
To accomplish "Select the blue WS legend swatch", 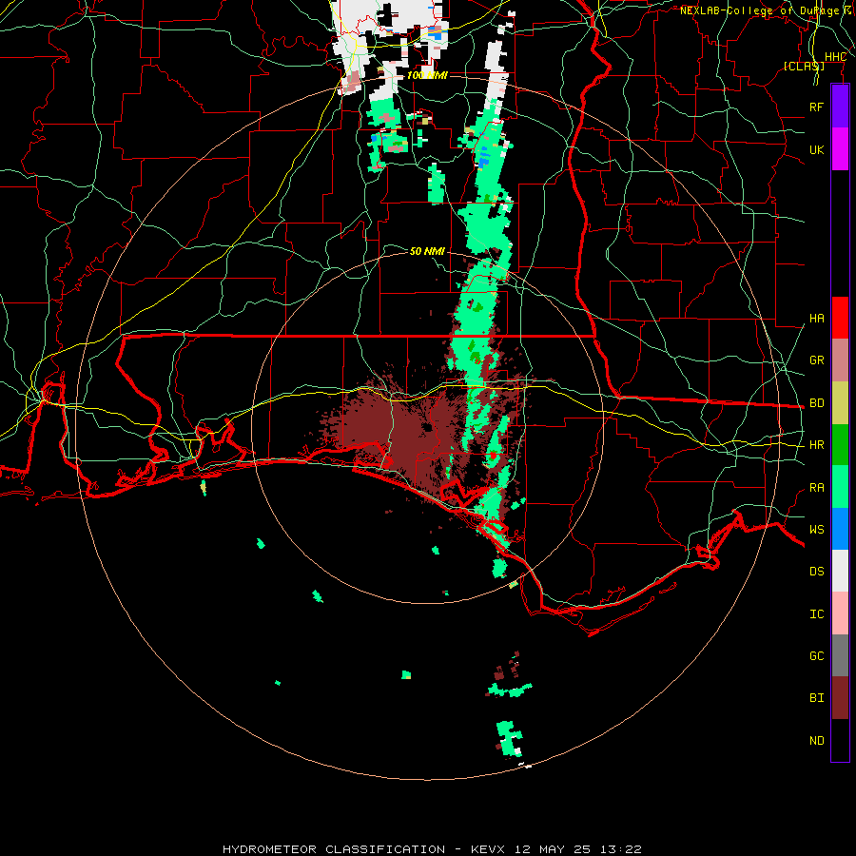I will pos(840,529).
